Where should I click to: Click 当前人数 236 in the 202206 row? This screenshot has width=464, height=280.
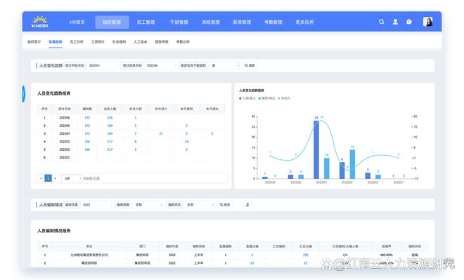pos(110,118)
